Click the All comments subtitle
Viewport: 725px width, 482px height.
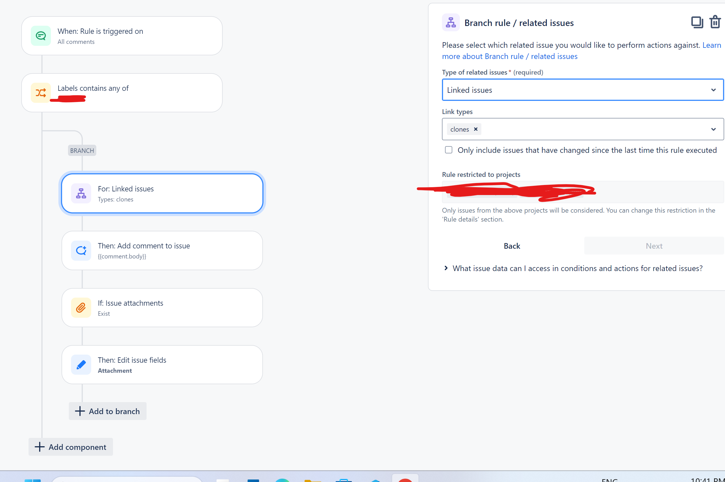pos(76,42)
